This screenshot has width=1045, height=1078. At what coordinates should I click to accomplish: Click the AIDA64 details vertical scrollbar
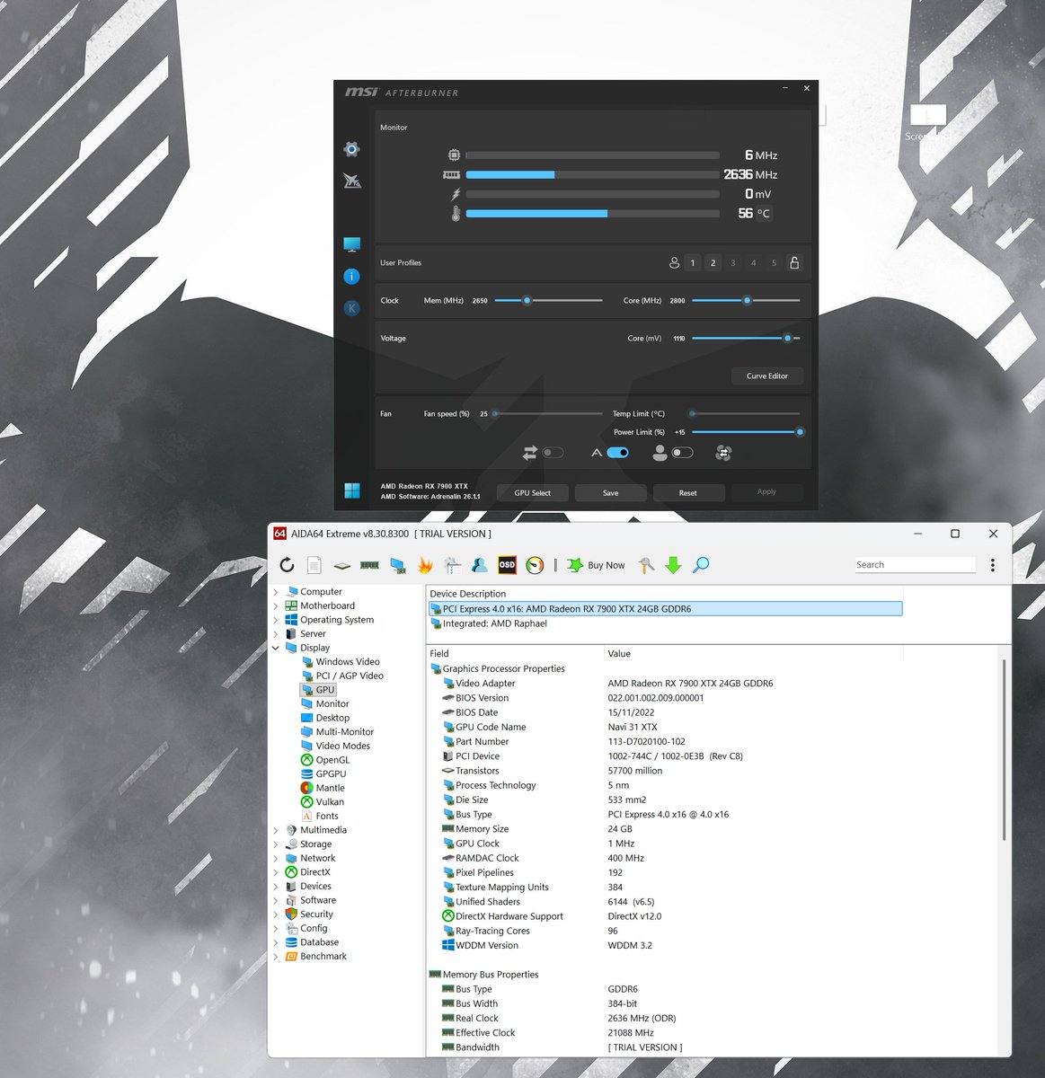1004,750
